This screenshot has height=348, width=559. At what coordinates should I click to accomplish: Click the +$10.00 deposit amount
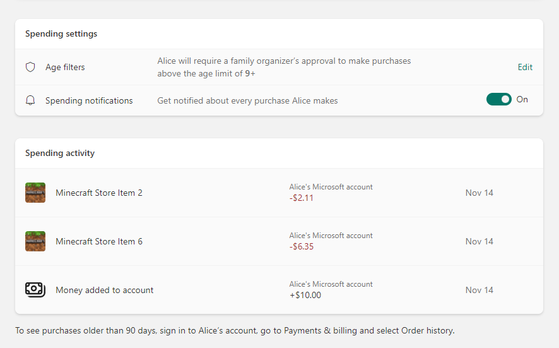305,295
